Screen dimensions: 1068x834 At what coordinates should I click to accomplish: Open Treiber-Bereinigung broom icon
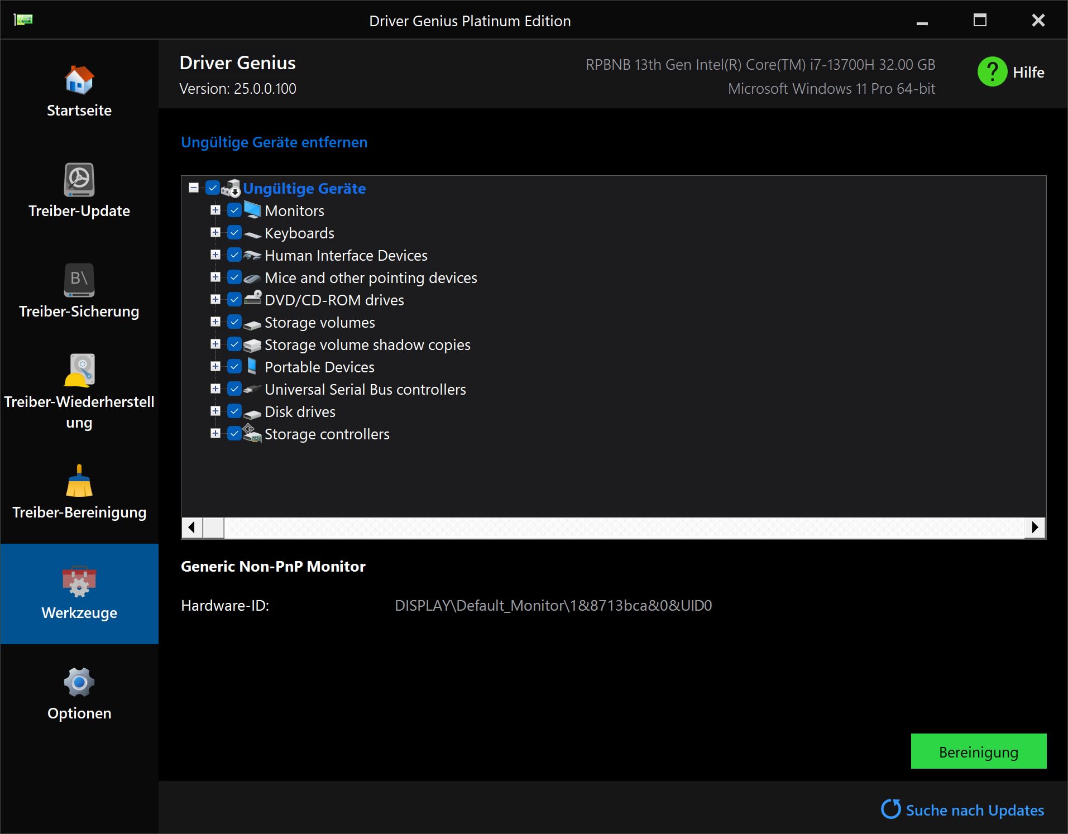79,481
